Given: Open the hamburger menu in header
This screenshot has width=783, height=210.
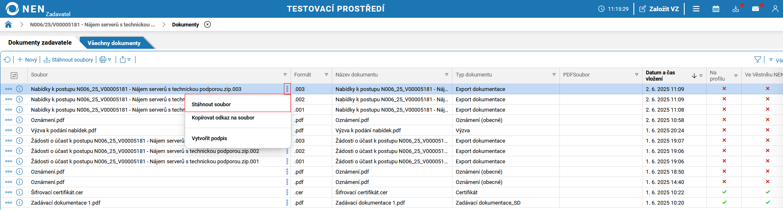Looking at the screenshot, I should click(x=696, y=9).
